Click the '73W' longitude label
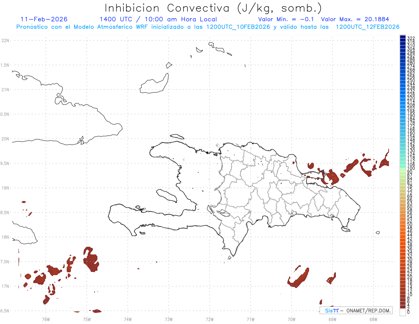This screenshot has width=419, height=324. pos(168,319)
